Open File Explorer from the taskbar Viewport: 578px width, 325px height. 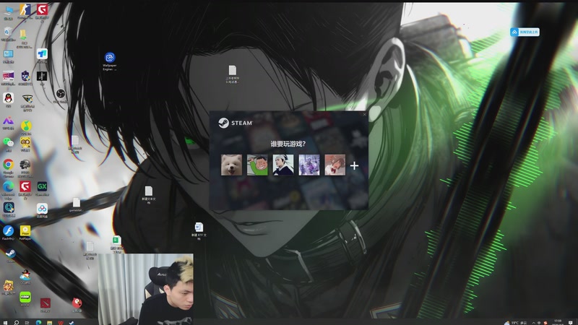click(49, 322)
